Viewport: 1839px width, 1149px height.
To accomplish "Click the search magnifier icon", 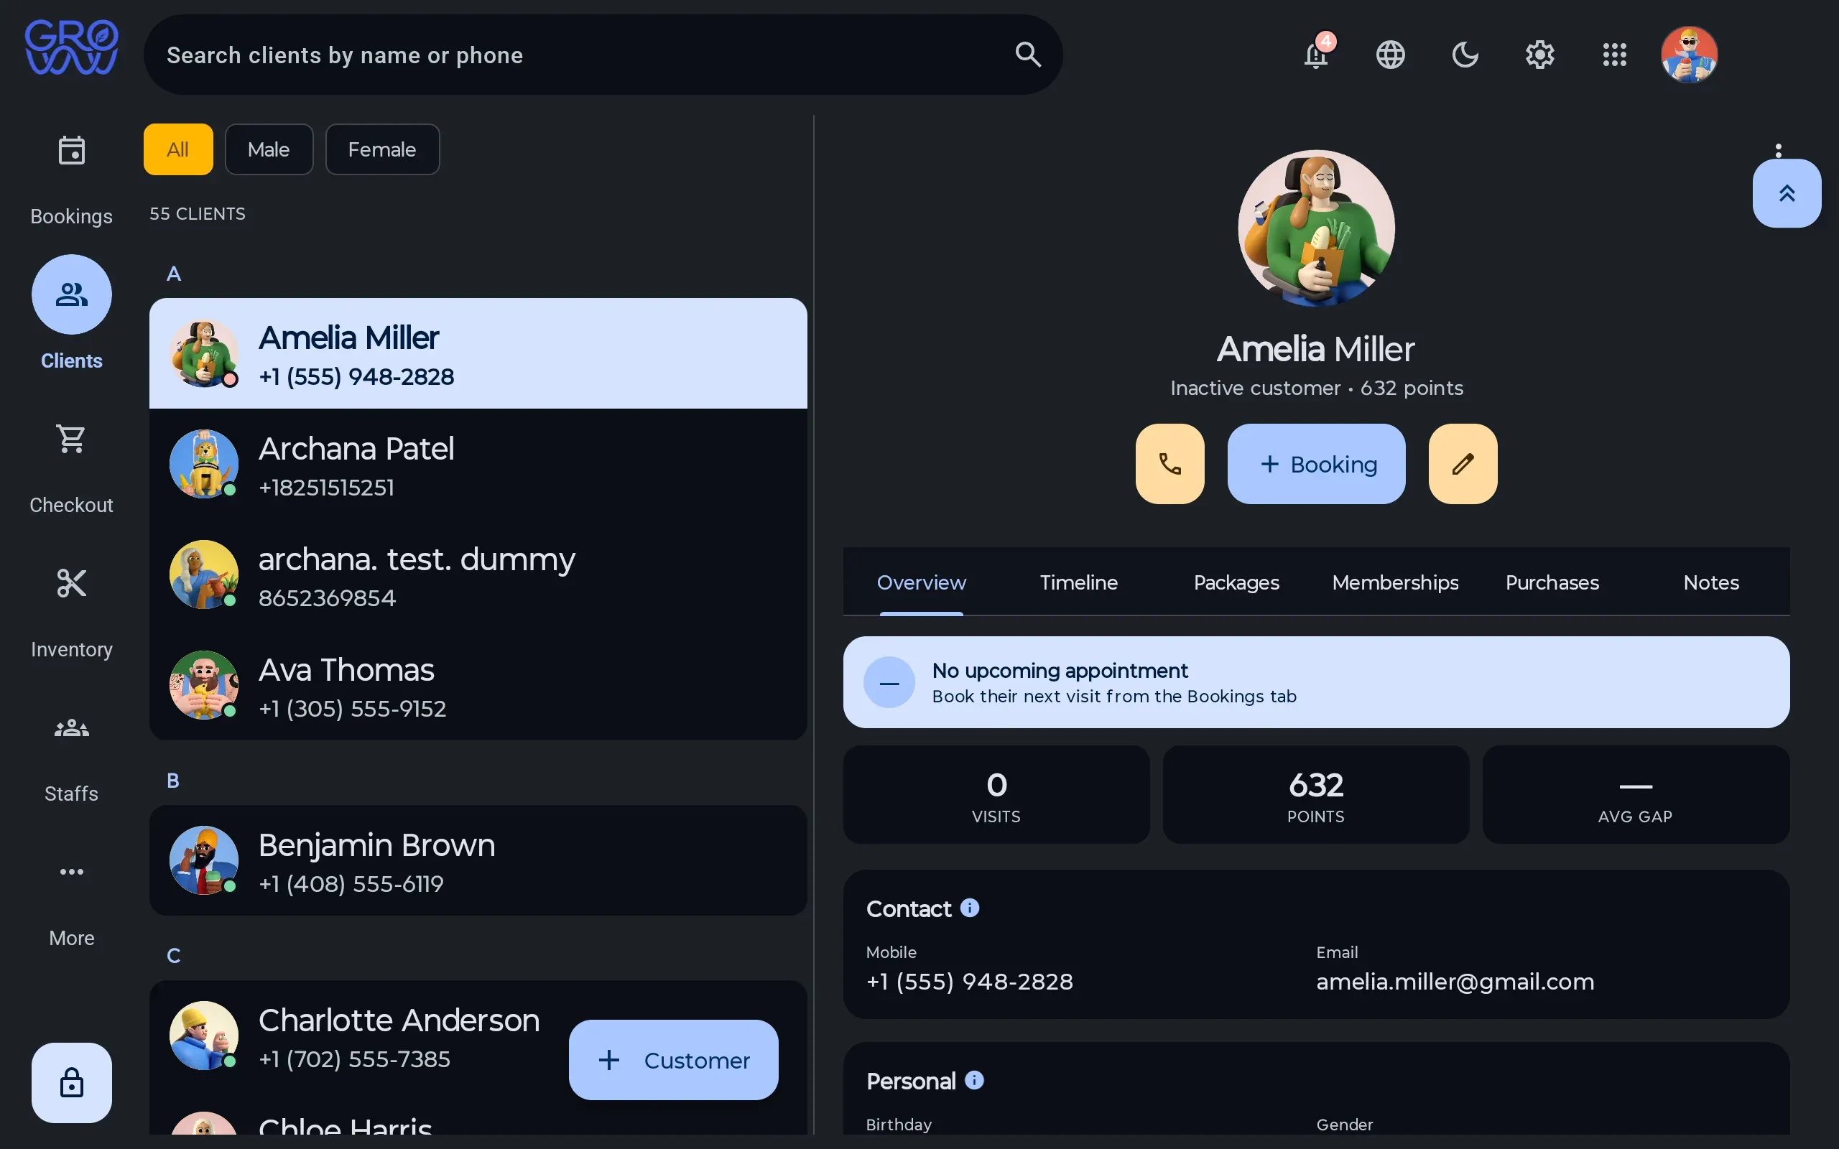I will tap(1027, 55).
